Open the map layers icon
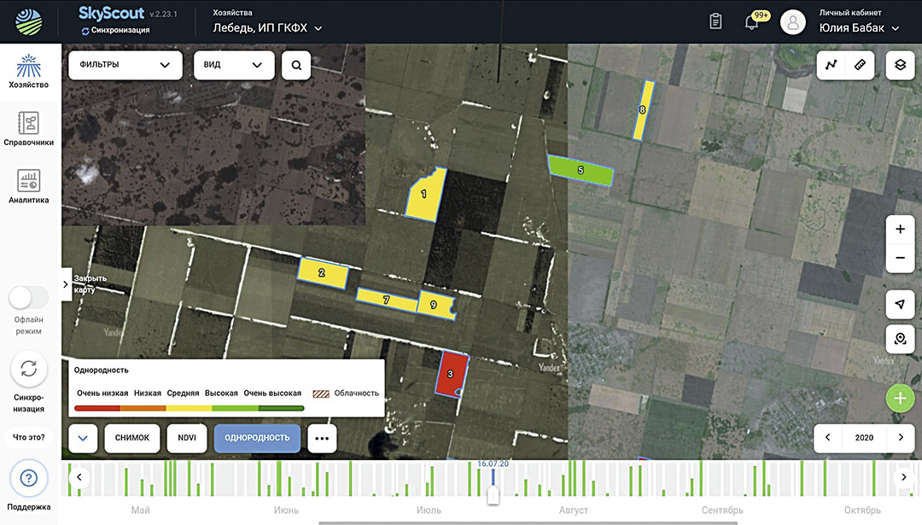This screenshot has height=525, width=922. point(900,65)
